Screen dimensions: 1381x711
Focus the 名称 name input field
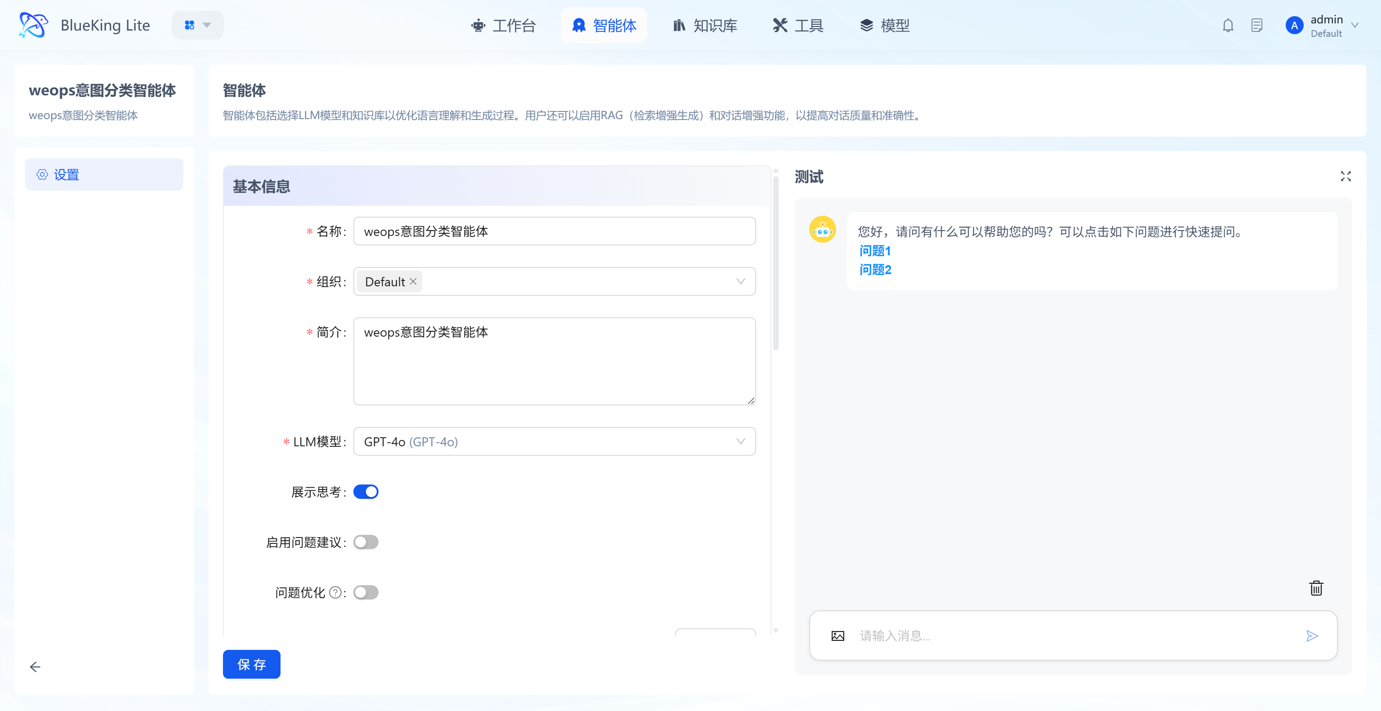[554, 231]
